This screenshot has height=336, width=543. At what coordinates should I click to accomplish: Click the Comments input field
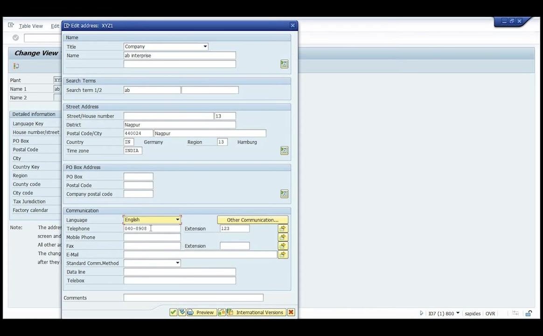pyautogui.click(x=193, y=298)
